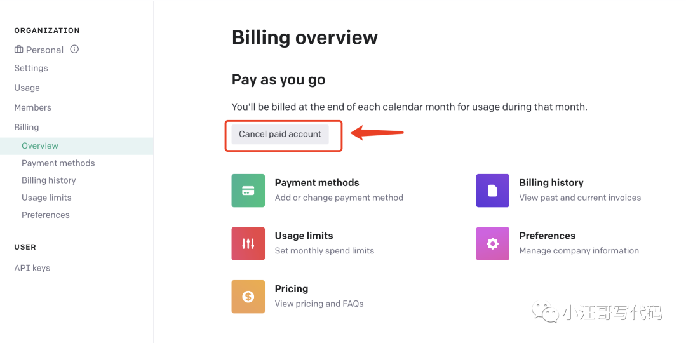Screen dimensions: 686x343
Task: Select Usage limits in the sidebar submenu
Action: pos(46,198)
